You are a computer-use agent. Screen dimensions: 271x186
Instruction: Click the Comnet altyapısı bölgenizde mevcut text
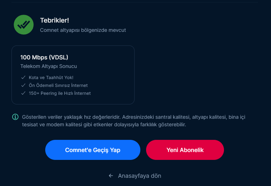click(83, 30)
